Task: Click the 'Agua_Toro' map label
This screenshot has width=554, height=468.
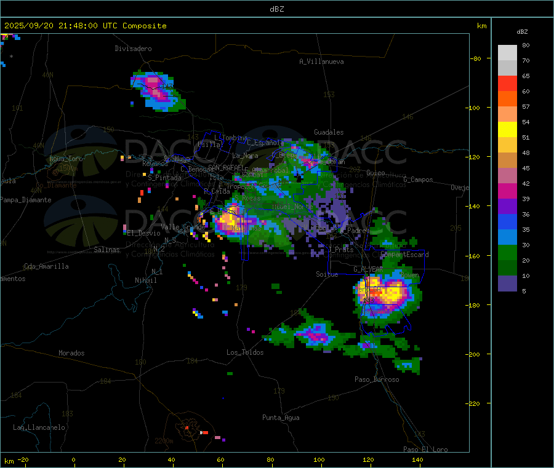Action: 66,159
